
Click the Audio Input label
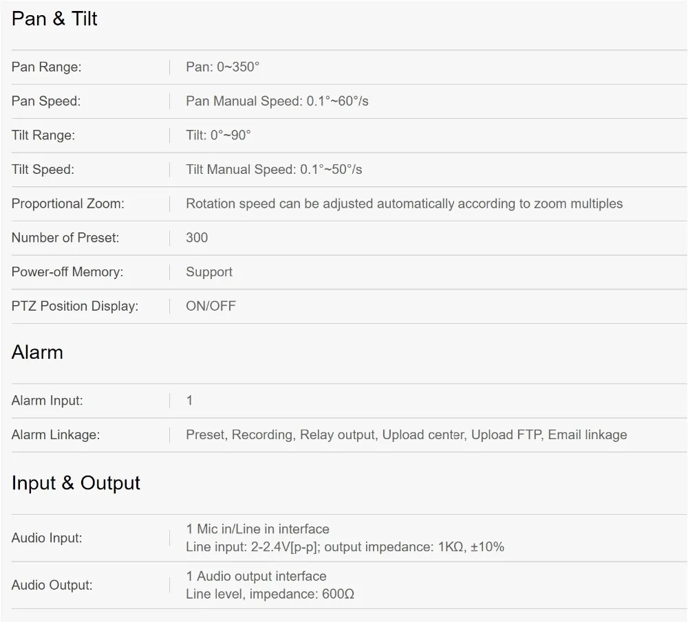coord(47,538)
